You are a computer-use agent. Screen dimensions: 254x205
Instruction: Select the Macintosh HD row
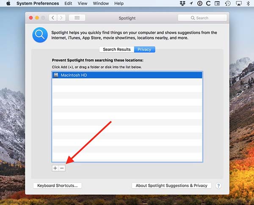coord(127,75)
